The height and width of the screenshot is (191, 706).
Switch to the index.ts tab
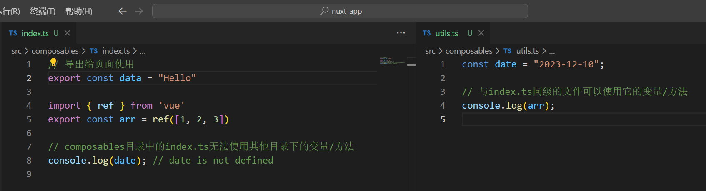35,33
